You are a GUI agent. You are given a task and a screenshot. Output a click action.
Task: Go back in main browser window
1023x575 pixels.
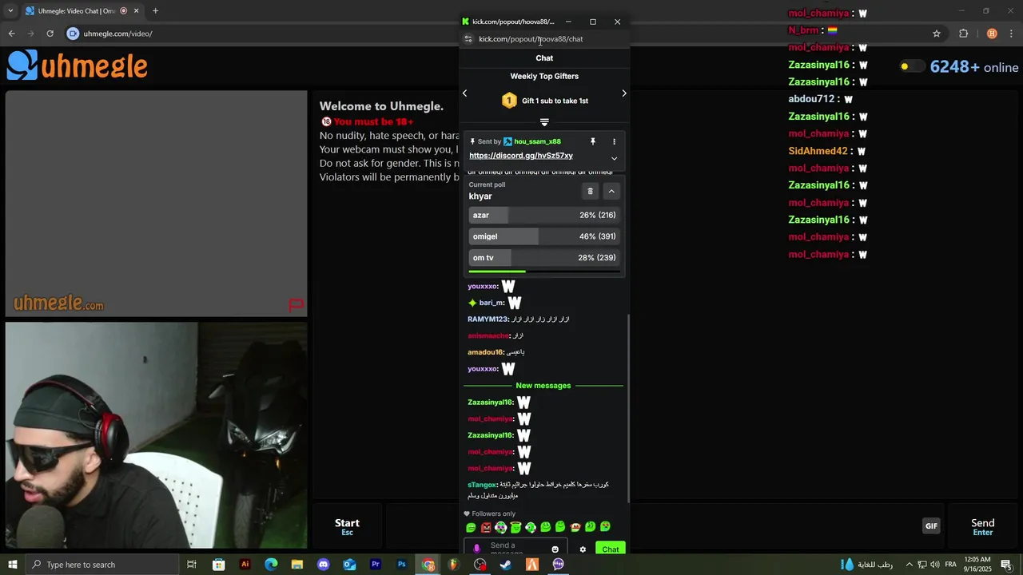tap(11, 34)
